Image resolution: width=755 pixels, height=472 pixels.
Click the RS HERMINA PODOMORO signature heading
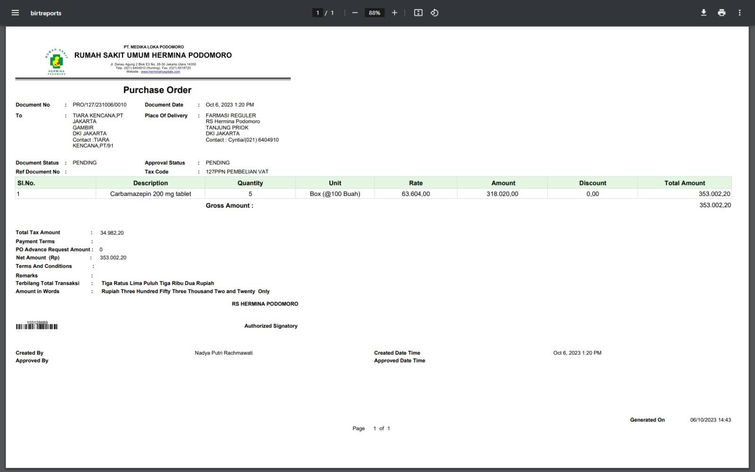click(265, 304)
